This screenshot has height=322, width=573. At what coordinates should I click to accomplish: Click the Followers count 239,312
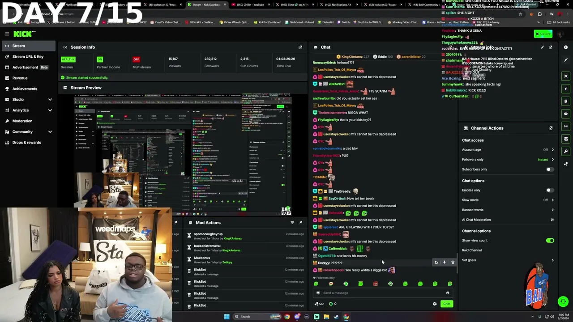tap(211, 59)
